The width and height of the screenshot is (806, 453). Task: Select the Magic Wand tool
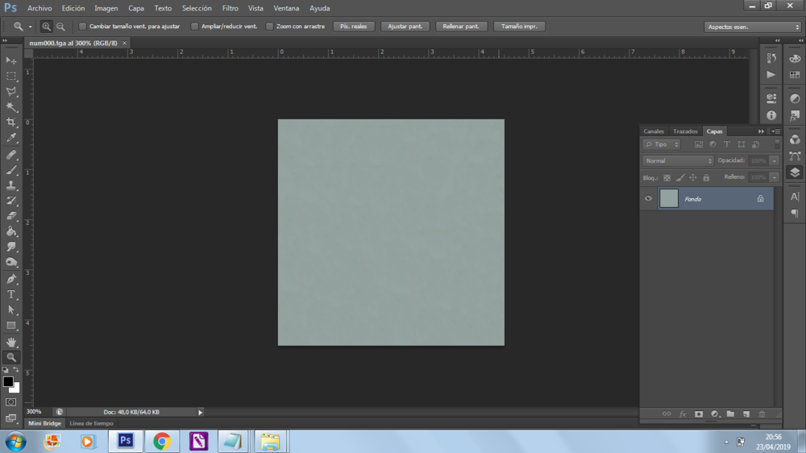11,107
